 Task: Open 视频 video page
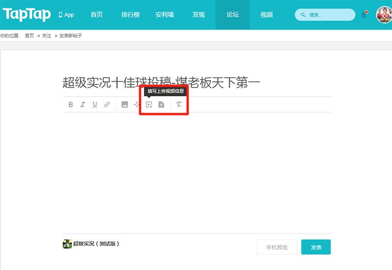pyautogui.click(x=267, y=15)
